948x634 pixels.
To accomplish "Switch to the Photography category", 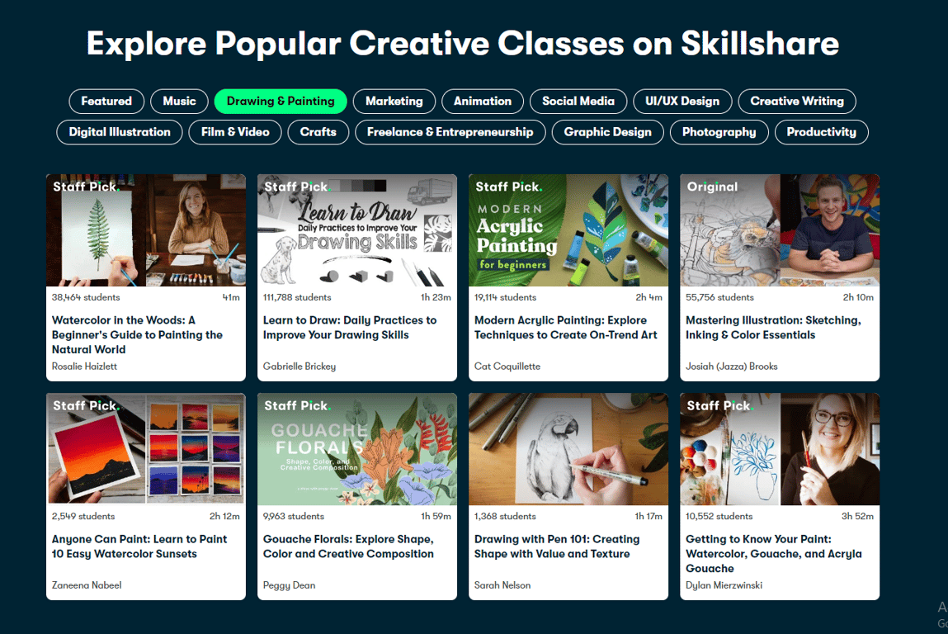I will [719, 132].
